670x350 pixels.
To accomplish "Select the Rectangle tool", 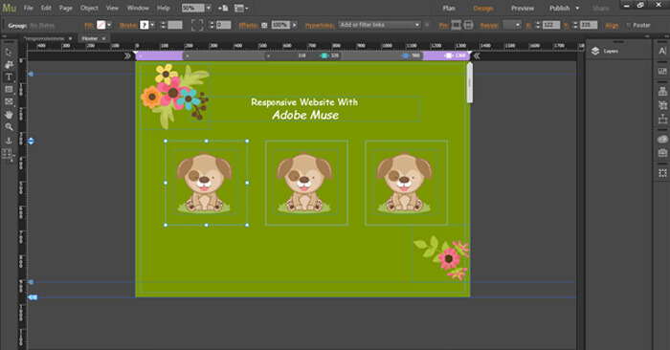I will tap(9, 89).
